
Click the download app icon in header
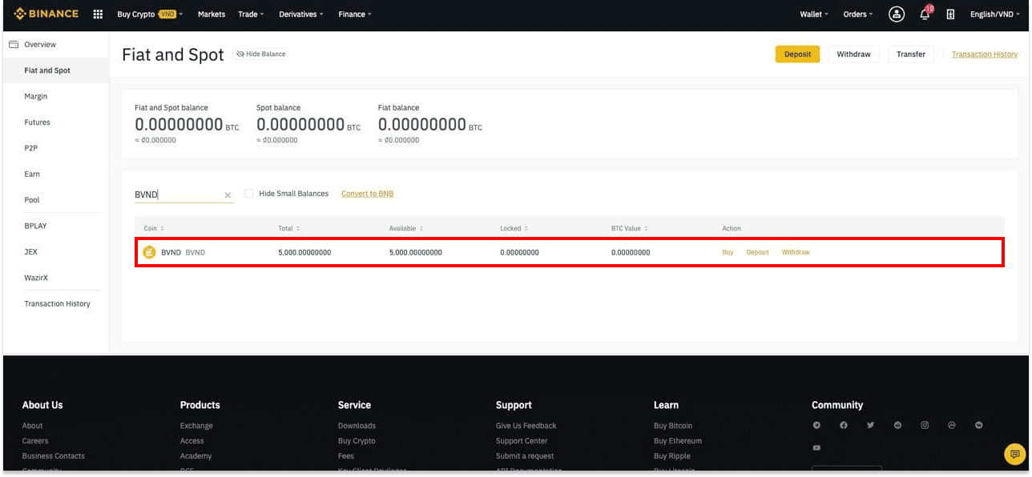950,14
